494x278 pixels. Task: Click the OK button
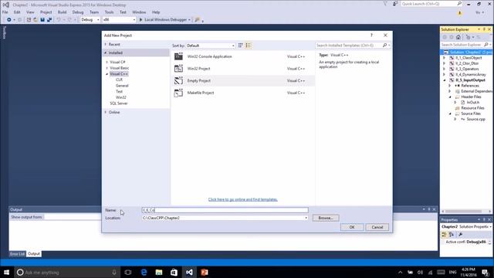(x=352, y=227)
